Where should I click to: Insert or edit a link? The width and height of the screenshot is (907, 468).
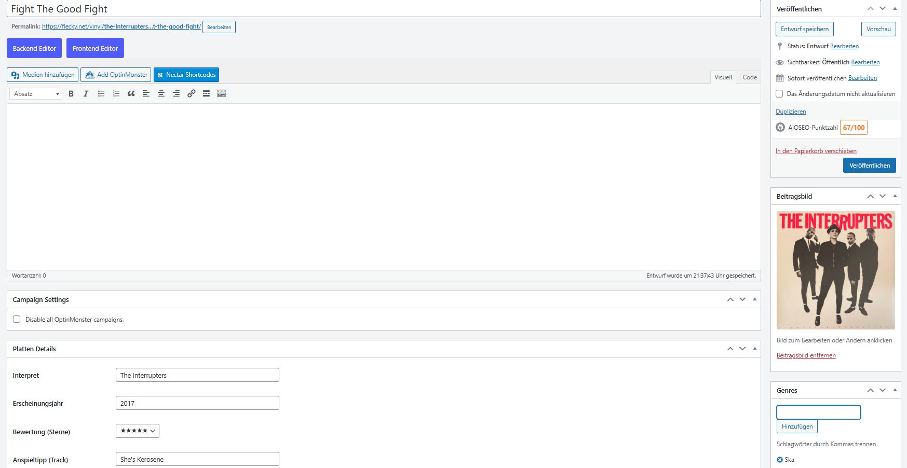pyautogui.click(x=191, y=94)
